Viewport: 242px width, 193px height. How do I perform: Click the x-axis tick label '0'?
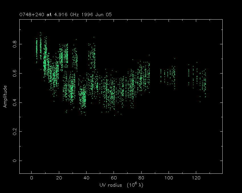32,178
